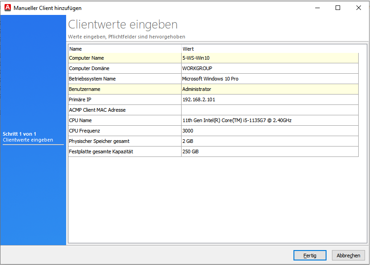Cancel the wizard with Abbrechen

click(348, 255)
